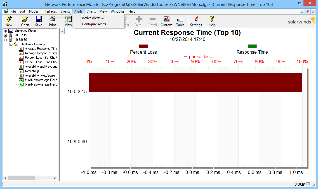Click the Help question mark icon
318x189 pixels.
[x=212, y=19]
